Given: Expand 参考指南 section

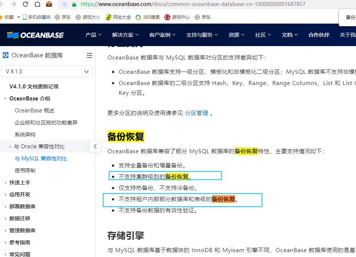Looking at the screenshot, I should coord(6,243).
